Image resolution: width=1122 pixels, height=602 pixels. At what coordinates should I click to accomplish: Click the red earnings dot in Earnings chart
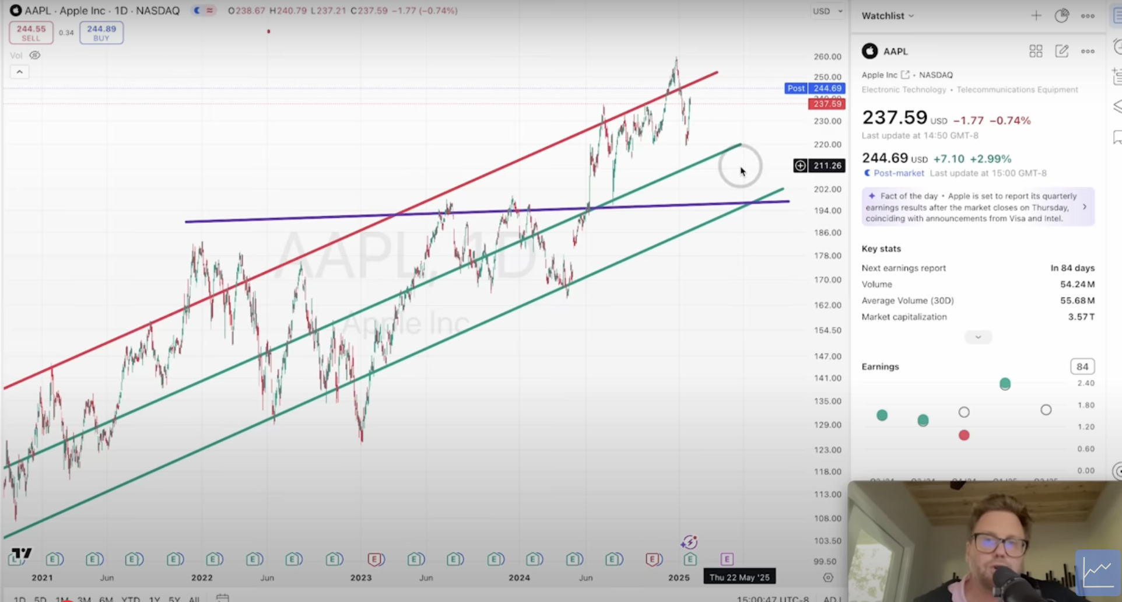point(964,435)
